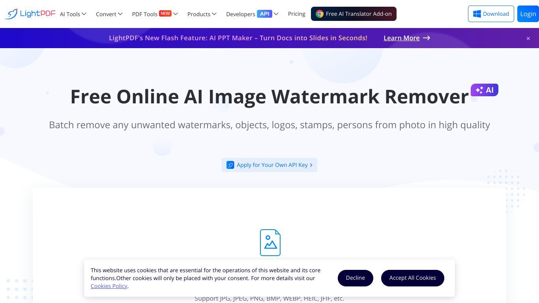The image size is (539, 303).
Task: Open the Products dropdown
Action: coord(202,14)
